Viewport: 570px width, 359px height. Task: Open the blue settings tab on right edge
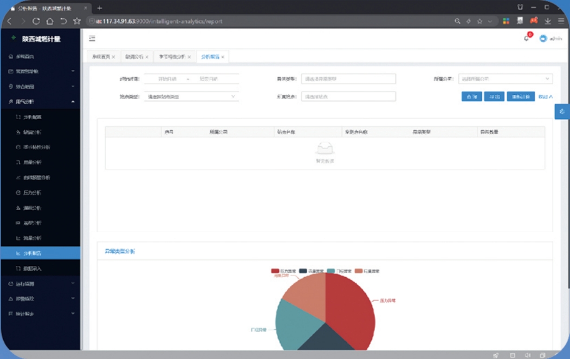(x=562, y=112)
